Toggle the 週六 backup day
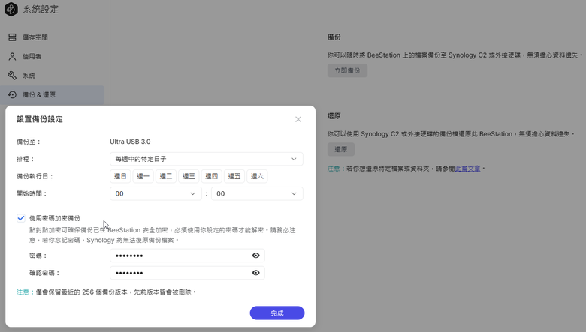 point(257,176)
